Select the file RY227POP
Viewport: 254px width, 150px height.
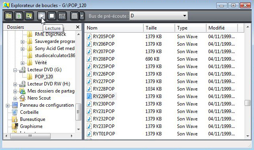[x=104, y=81]
